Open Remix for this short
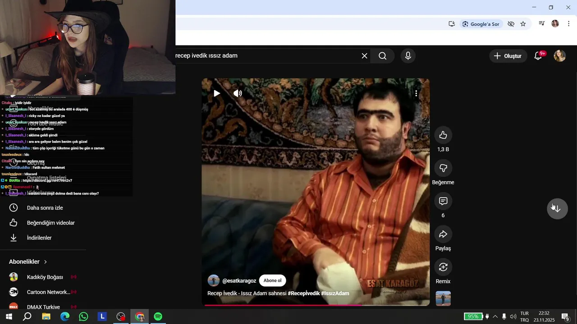This screenshot has width=577, height=324. pyautogui.click(x=443, y=267)
